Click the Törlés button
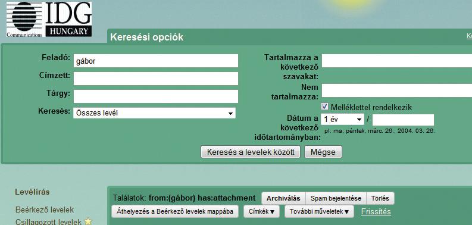 click(380, 198)
